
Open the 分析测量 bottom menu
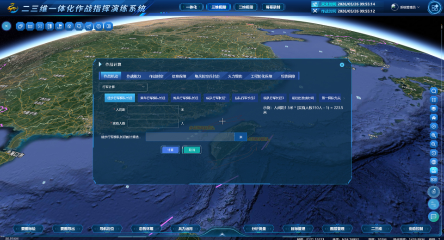pos(259,228)
